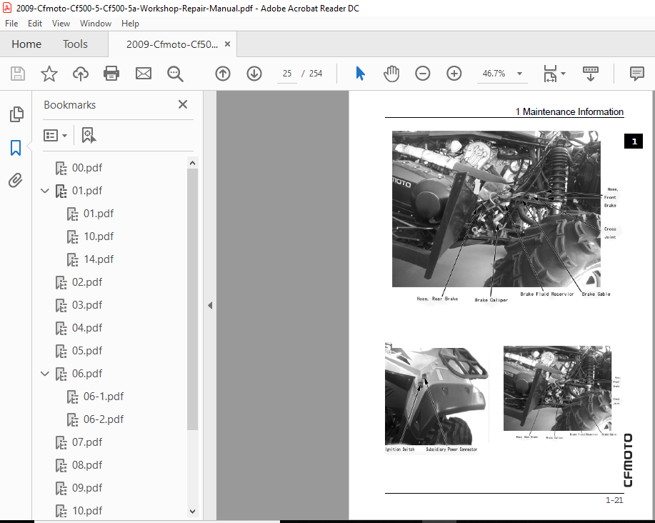
Task: Go to previous page arrow
Action: tap(223, 74)
